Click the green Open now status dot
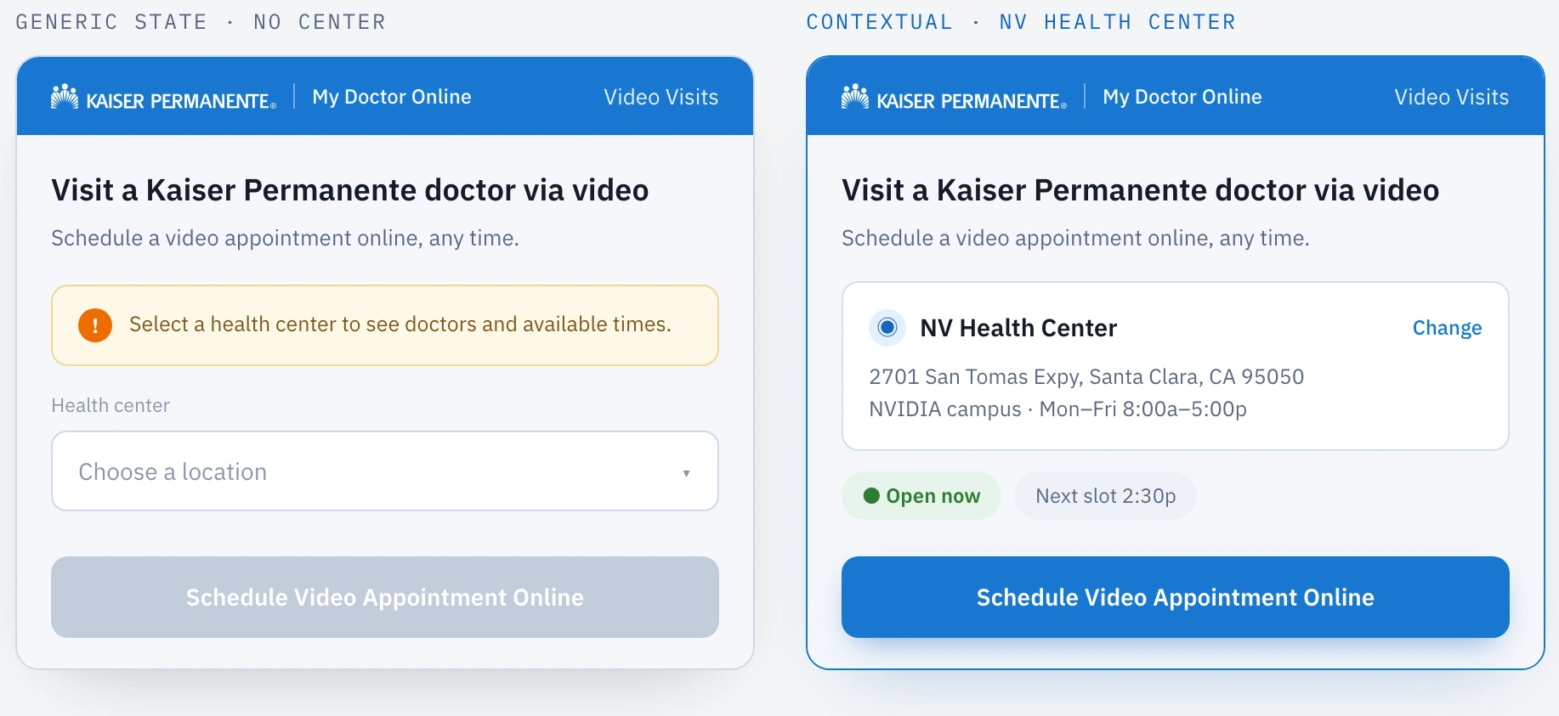This screenshot has height=716, width=1559. point(871,496)
